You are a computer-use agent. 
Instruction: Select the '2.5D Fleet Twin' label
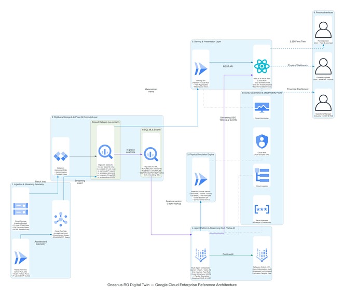pos(297,41)
